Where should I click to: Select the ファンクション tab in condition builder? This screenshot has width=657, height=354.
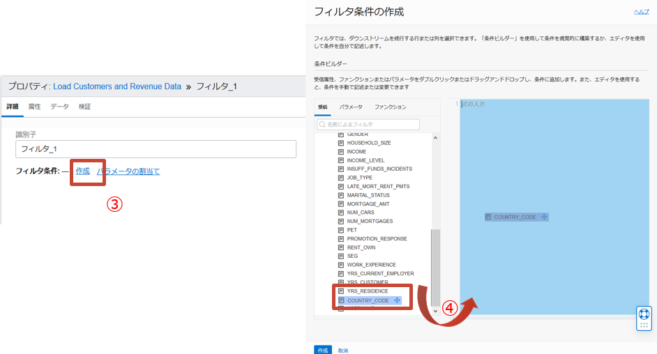[x=390, y=107]
